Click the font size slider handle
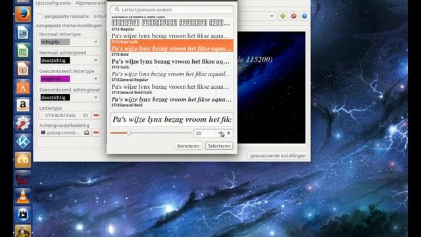The height and width of the screenshot is (237, 421). tap(129, 133)
